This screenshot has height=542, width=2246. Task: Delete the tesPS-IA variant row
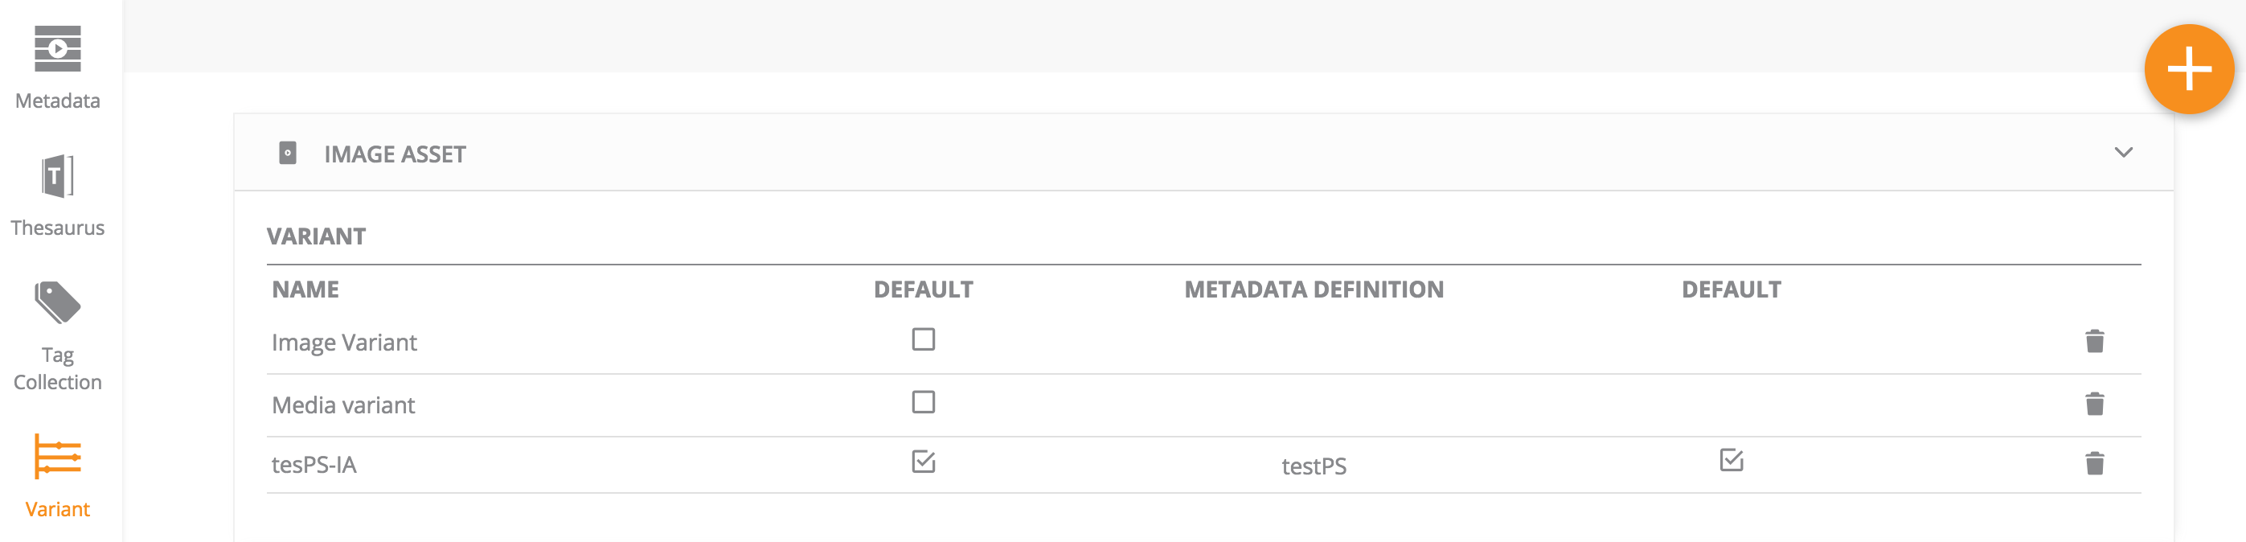[x=2094, y=463]
